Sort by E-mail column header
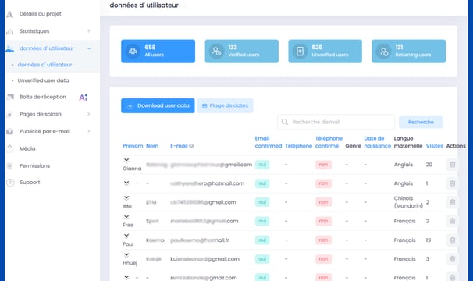This screenshot has height=281, width=473. pos(179,146)
